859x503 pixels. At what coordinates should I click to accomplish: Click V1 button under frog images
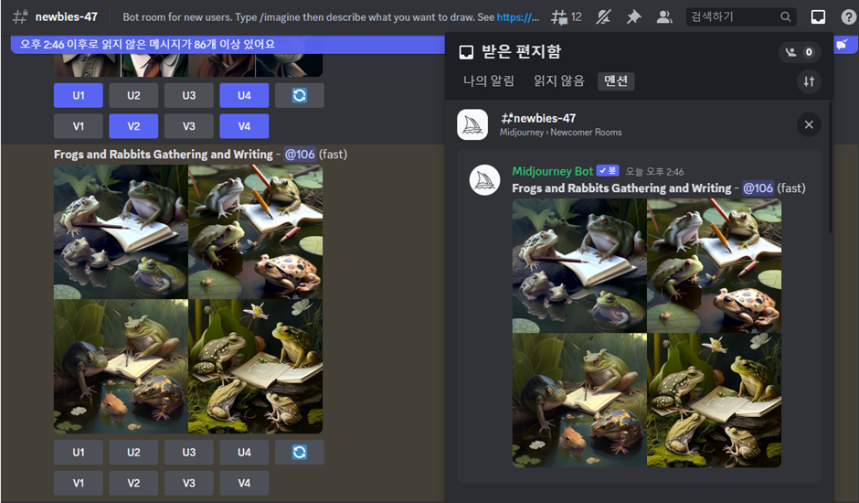point(79,483)
